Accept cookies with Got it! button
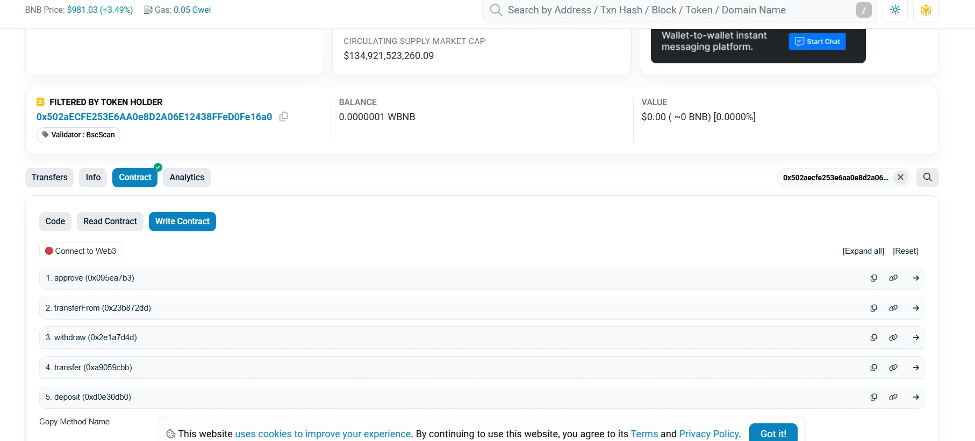Image resolution: width=975 pixels, height=441 pixels. click(773, 433)
